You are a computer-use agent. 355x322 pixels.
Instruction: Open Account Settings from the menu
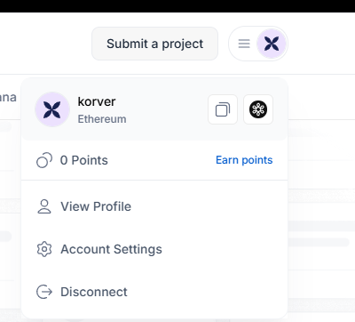154,249
